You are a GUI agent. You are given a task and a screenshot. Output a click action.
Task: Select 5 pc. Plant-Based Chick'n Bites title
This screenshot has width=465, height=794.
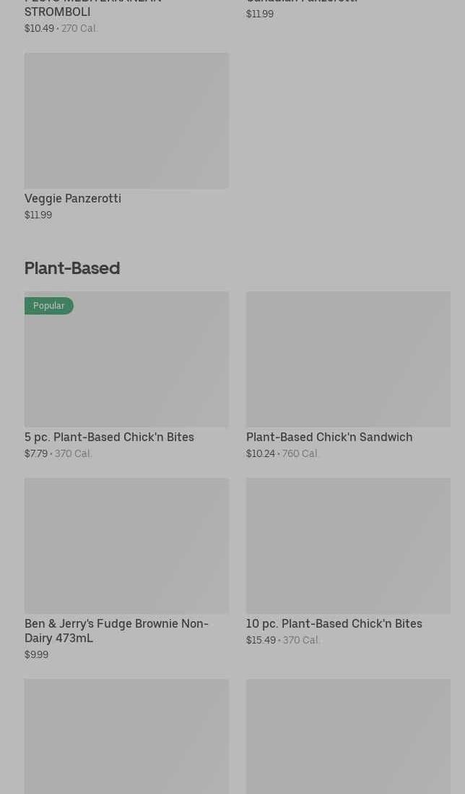(109, 437)
